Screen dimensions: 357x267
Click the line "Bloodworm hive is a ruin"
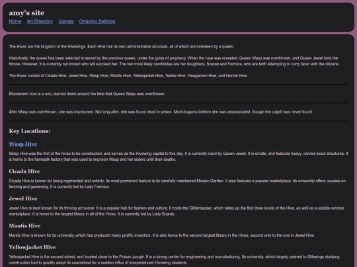tap(87, 94)
